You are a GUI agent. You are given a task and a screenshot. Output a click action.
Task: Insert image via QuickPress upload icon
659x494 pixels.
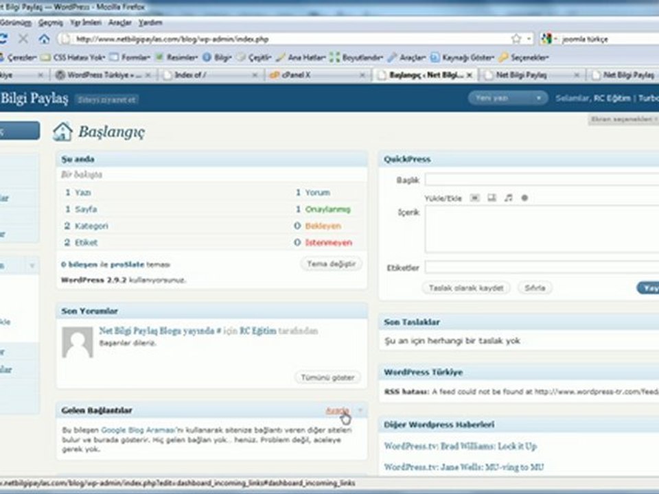(x=475, y=198)
